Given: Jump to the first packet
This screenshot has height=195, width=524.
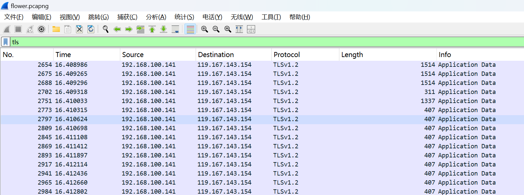Looking at the screenshot, I should pos(152,29).
